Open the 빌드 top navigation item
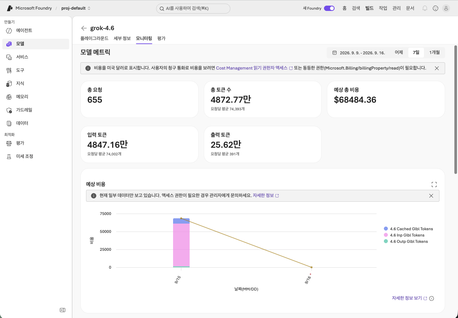 pos(369,8)
